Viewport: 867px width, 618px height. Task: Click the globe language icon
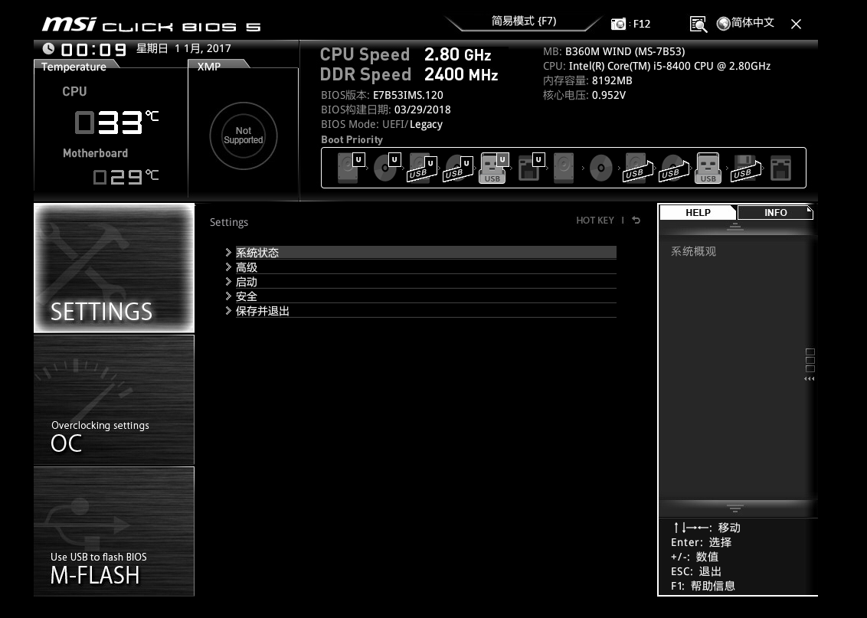[x=723, y=23]
